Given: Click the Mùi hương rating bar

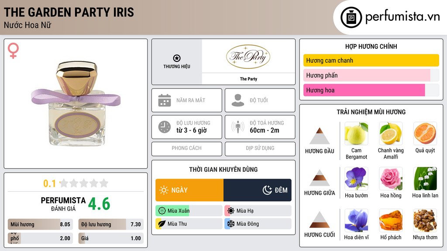Looking at the screenshot, I should coord(39,224).
